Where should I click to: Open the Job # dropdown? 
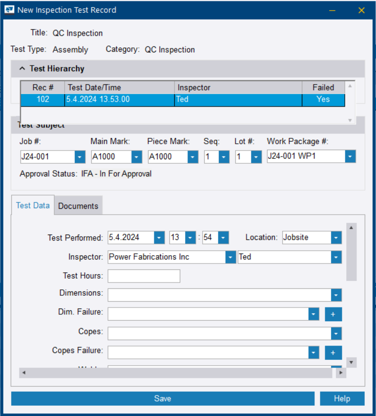pos(80,157)
